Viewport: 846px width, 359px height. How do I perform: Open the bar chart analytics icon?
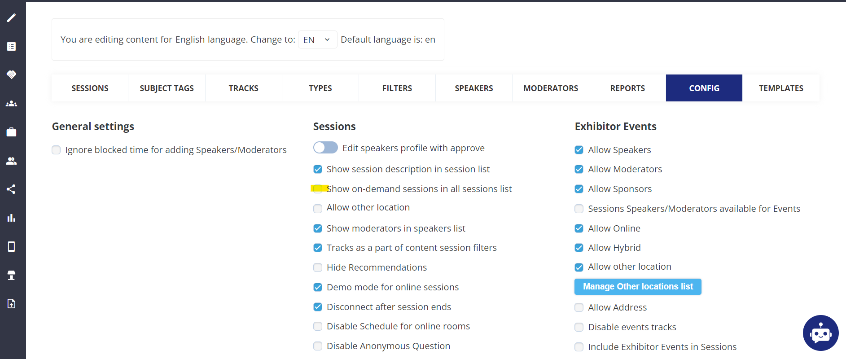click(12, 218)
